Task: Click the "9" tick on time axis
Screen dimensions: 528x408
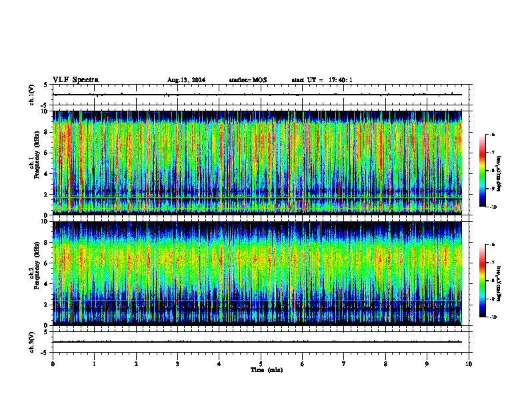Action: point(427,364)
